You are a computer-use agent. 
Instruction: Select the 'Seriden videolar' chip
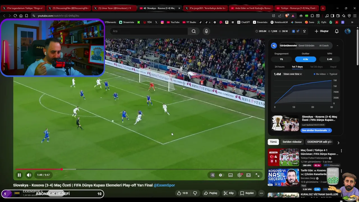point(292,142)
